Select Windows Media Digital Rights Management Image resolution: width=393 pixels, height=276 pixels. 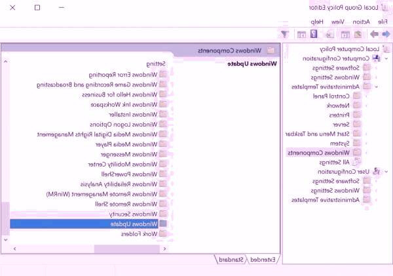(97, 134)
